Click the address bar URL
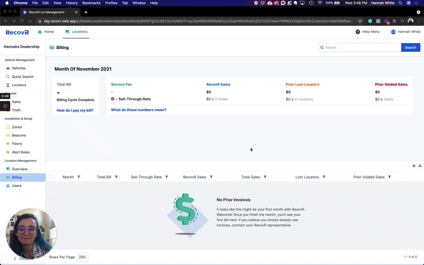 198,21
